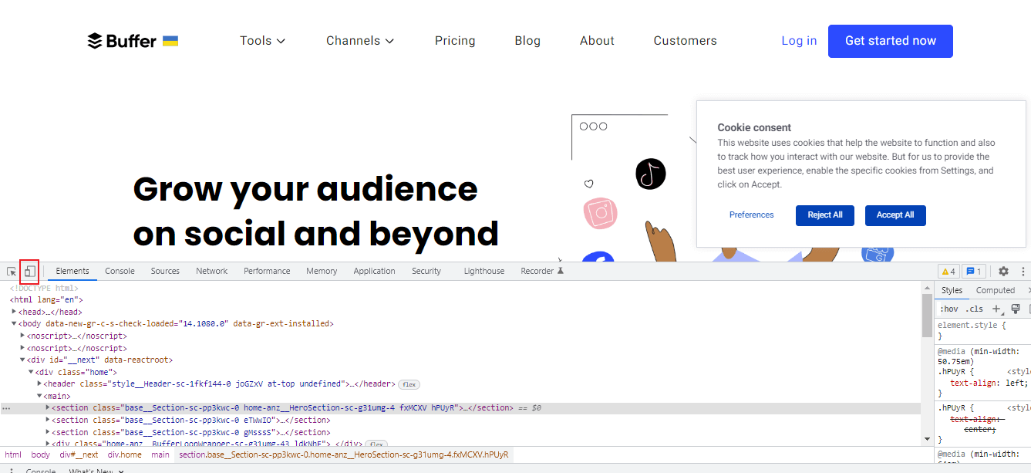Toggle the :hov element state panel
The height and width of the screenshot is (473, 1031).
click(950, 309)
